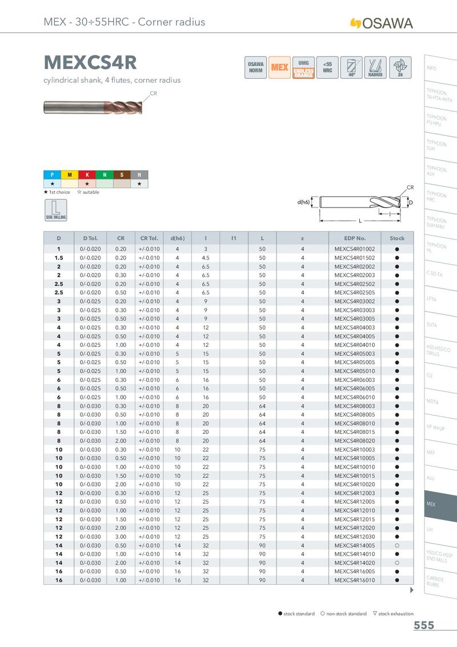
Task: Open the TYPHOON HL side tab
Action: pos(440,249)
